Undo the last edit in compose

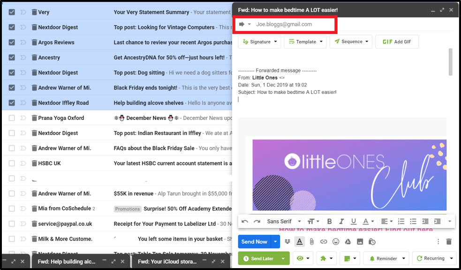click(245, 222)
